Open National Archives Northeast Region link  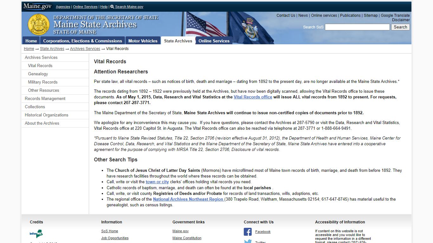[189, 199]
